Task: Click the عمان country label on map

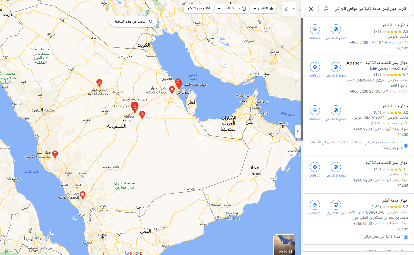Action: coord(254,168)
